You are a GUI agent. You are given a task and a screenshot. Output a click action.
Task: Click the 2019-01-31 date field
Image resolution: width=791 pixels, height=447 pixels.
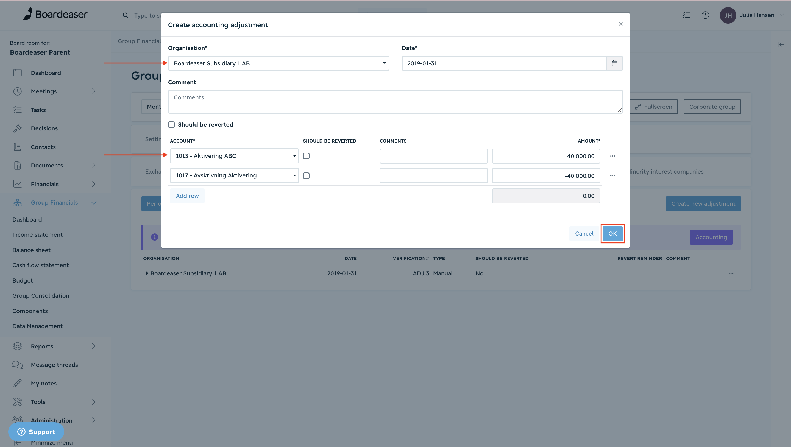(504, 63)
